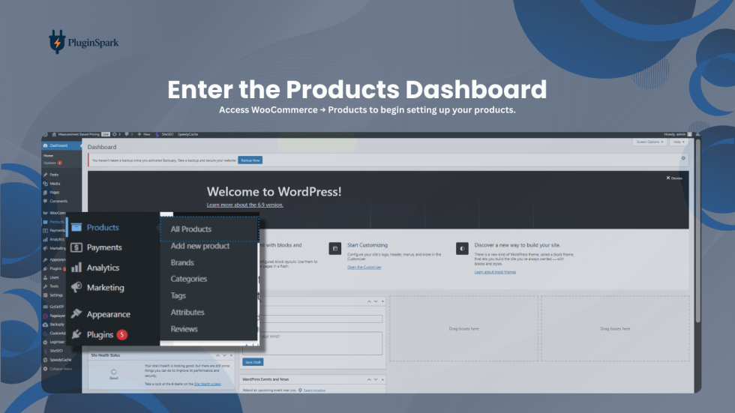735x413 pixels.
Task: Click the Pagelayer icon in the sidebar
Action: coord(46,316)
